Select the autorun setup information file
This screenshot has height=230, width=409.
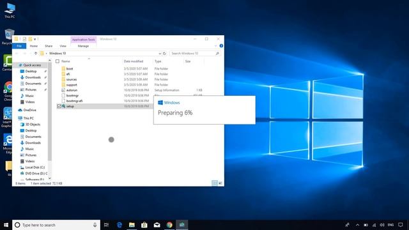click(72, 90)
